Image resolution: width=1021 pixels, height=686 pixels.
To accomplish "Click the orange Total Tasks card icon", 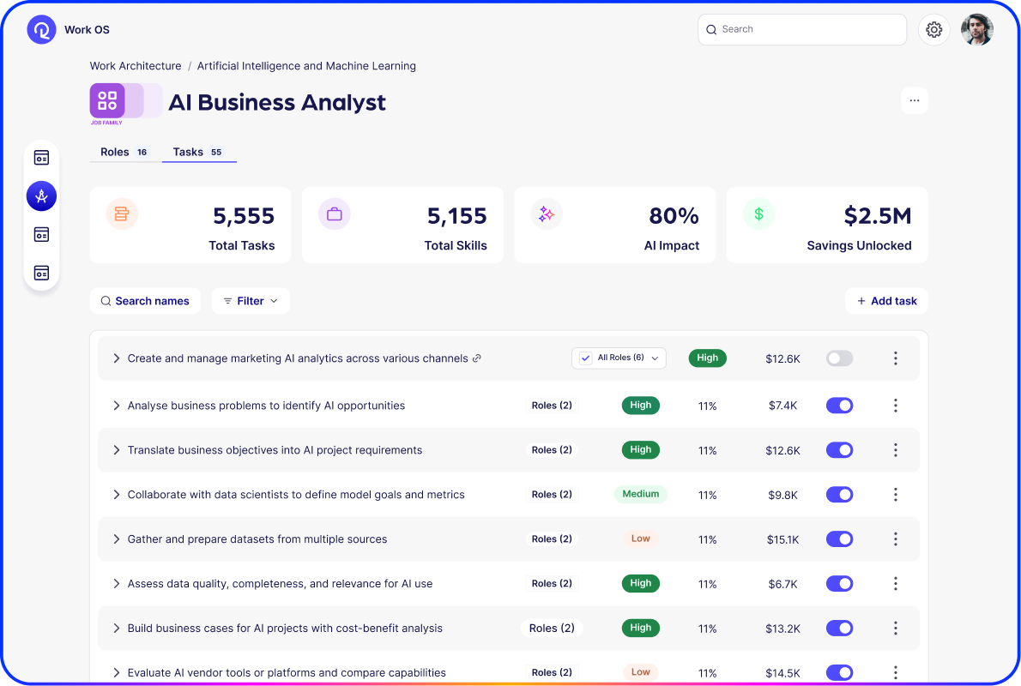I will coord(122,214).
